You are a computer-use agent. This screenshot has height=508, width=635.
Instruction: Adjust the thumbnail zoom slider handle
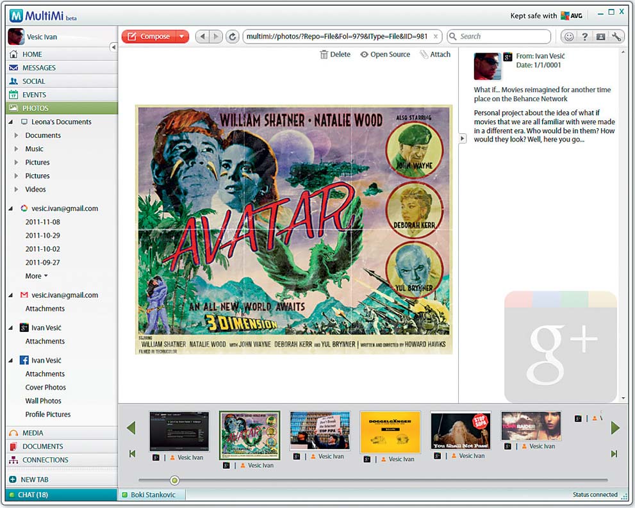coord(174,480)
